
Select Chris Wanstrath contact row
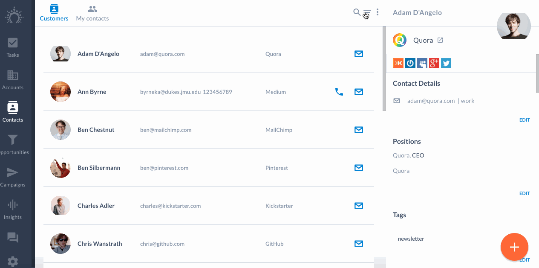[x=209, y=244]
